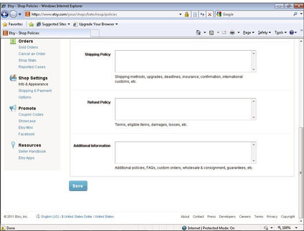Click the Additional Information box down scroll arrow

254,161
